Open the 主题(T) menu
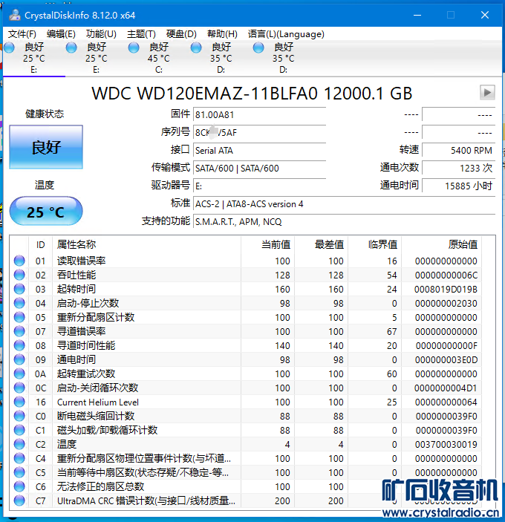Screen dimensions: 505x522 141,34
